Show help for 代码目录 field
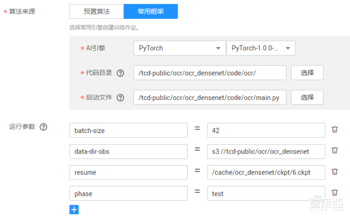This screenshot has height=217, width=350. pyautogui.click(x=120, y=73)
